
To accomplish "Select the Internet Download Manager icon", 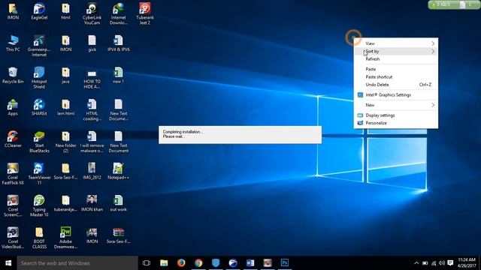I will 119,13.
